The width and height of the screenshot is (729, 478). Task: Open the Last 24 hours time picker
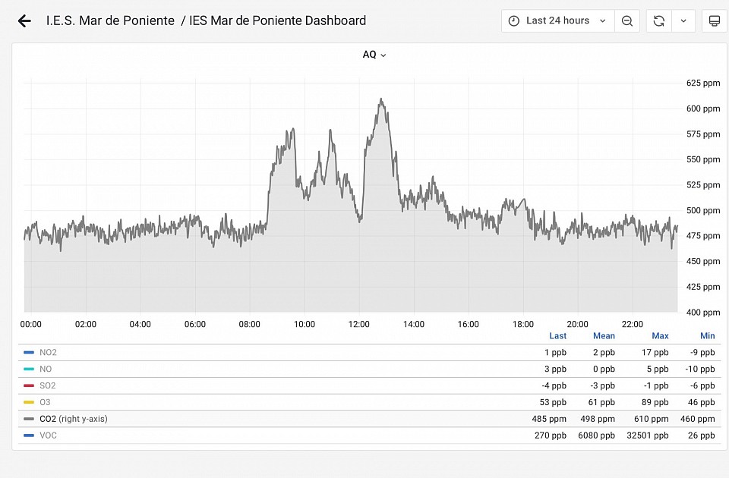click(x=557, y=21)
